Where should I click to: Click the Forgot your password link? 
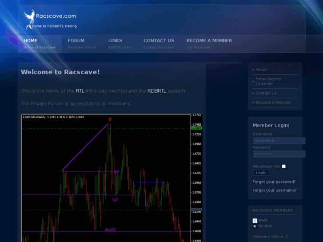[x=274, y=182]
